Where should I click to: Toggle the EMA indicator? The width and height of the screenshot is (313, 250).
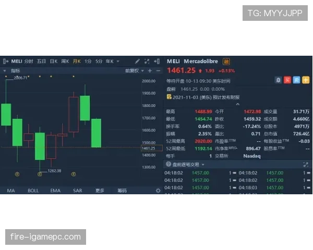pyautogui.click(x=55, y=191)
